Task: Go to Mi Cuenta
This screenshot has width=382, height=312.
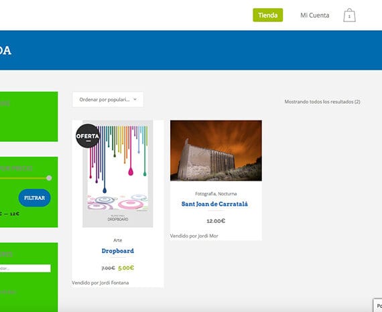Action: [315, 15]
